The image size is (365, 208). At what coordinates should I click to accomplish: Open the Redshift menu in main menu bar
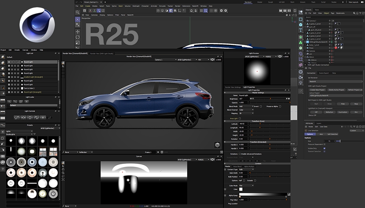(195, 6)
